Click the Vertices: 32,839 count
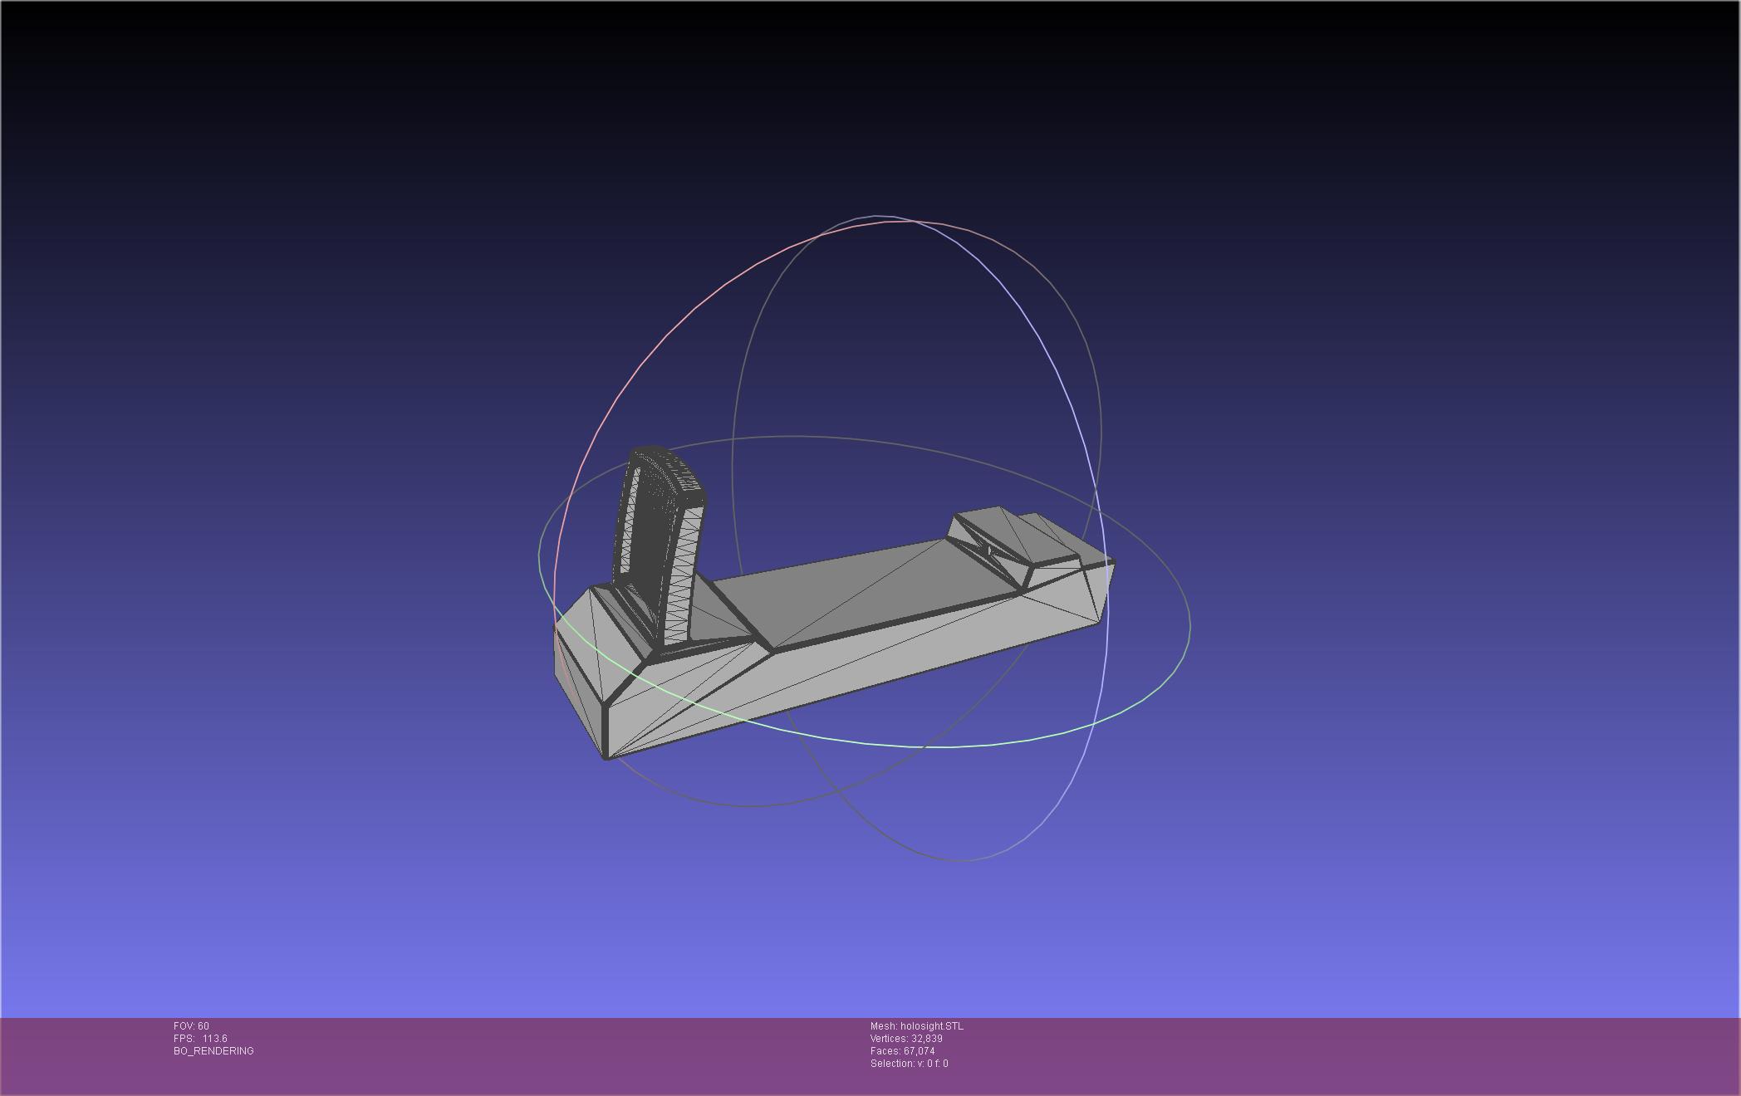Viewport: 1741px width, 1096px height. 905,1039
